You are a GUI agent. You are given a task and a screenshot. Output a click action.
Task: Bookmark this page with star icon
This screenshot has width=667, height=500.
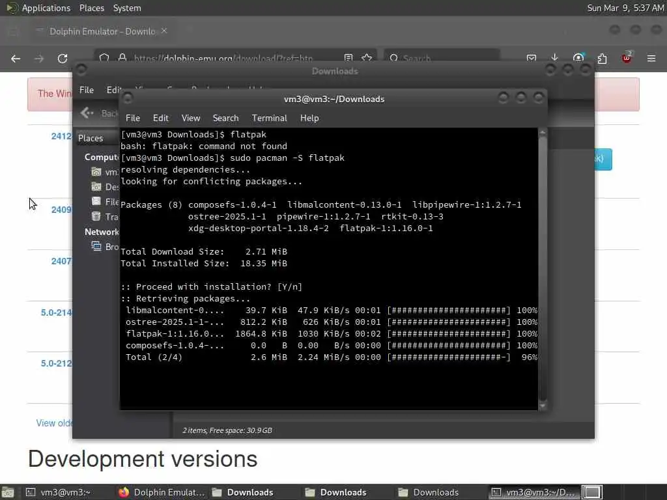(x=367, y=58)
